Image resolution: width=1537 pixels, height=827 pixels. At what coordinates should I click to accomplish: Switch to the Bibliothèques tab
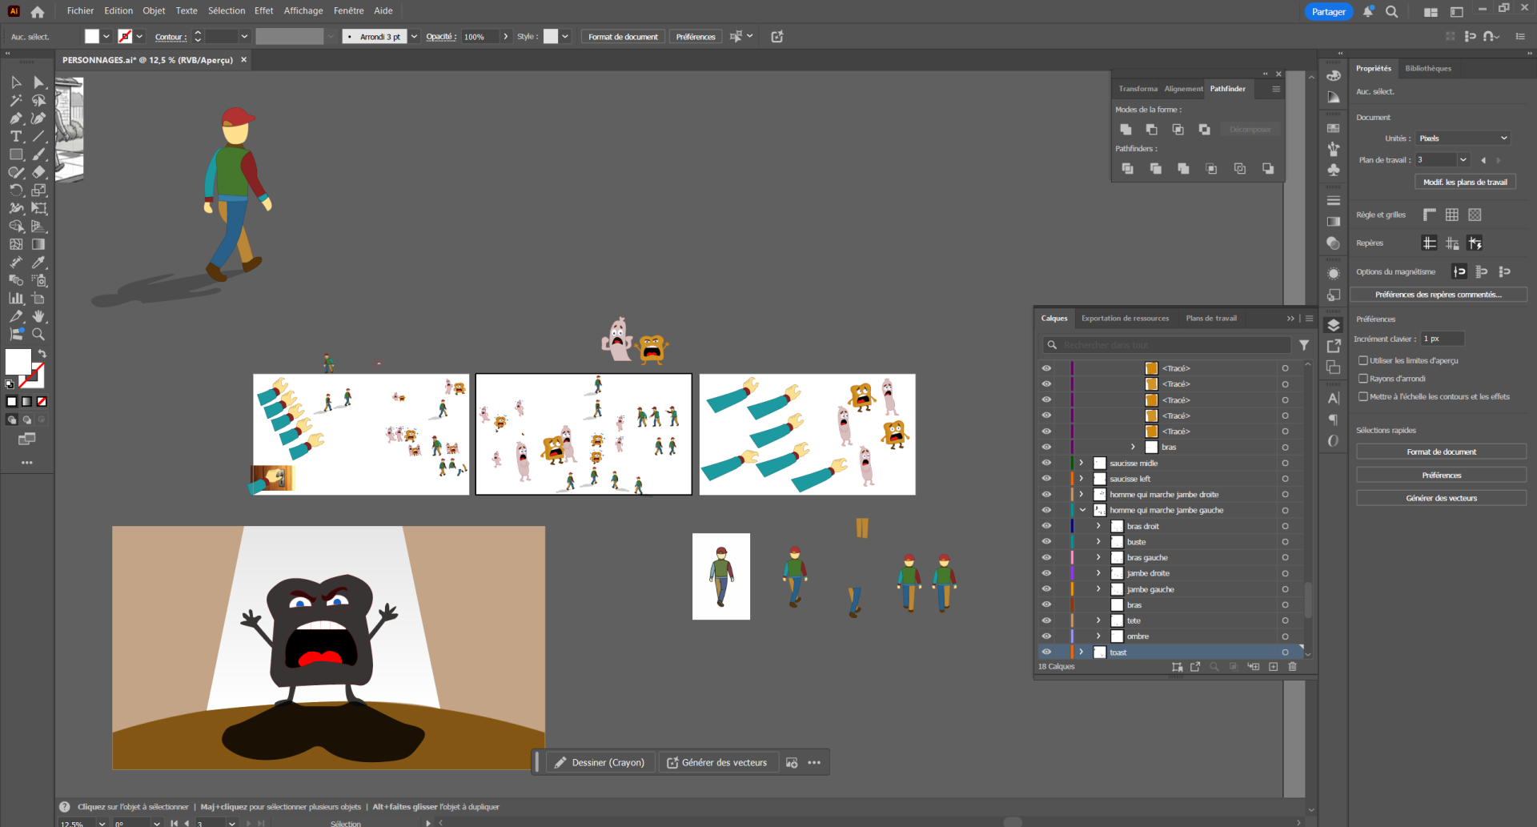click(x=1428, y=69)
